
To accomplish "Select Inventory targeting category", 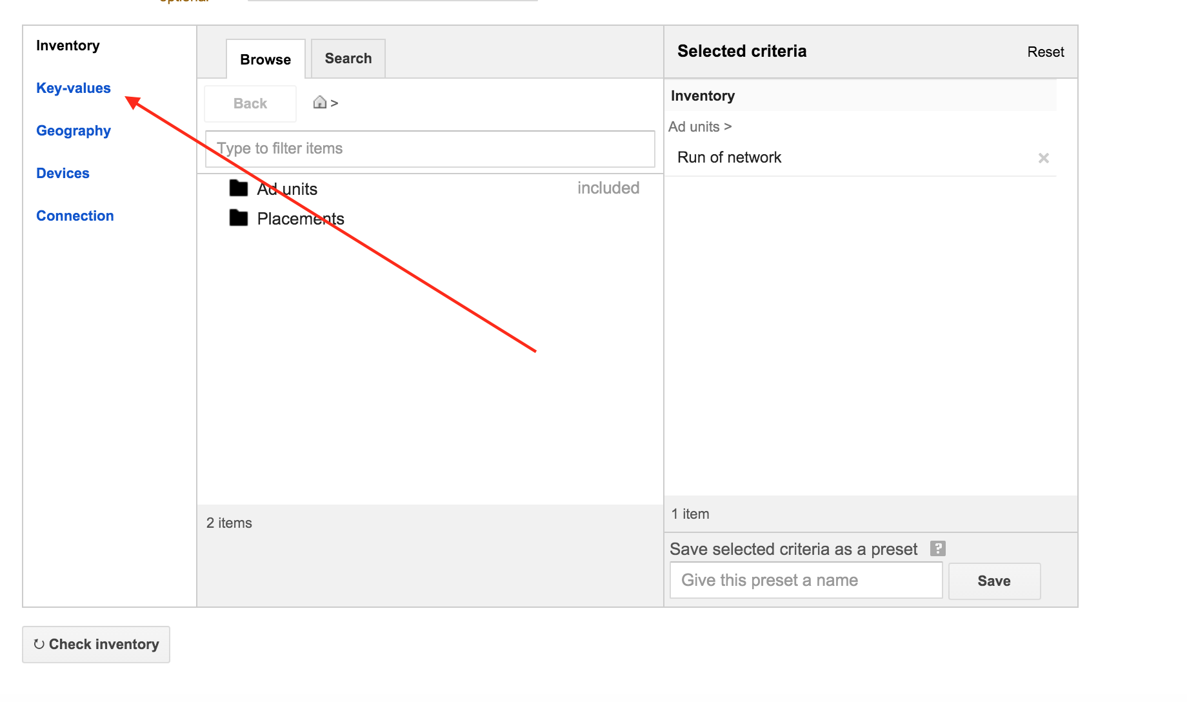I will click(68, 46).
